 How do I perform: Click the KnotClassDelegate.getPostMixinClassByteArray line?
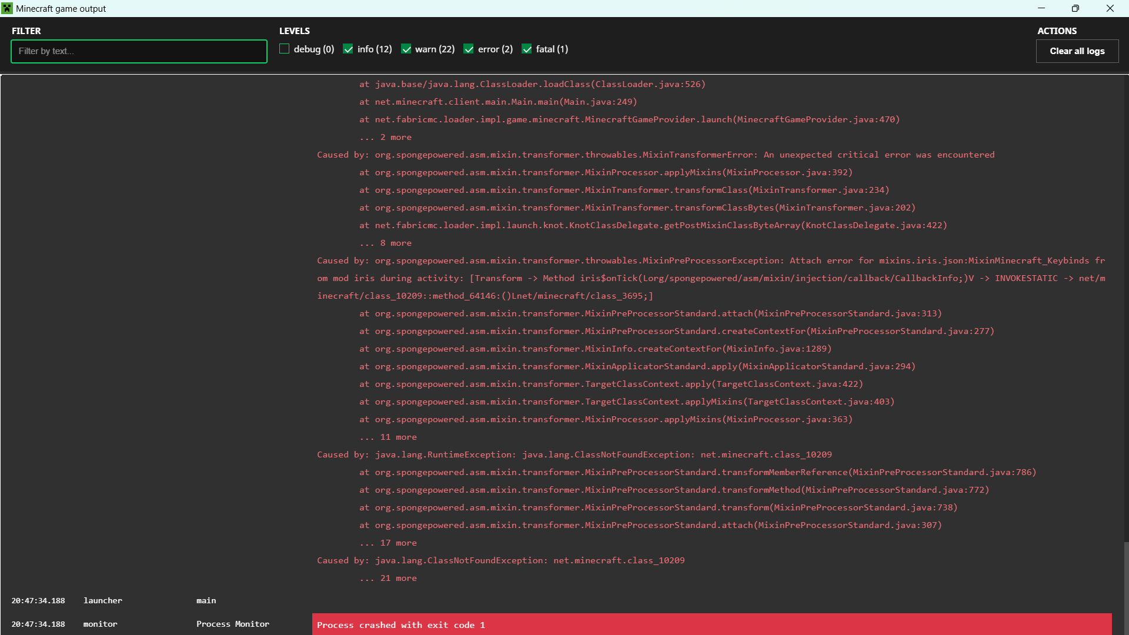click(x=653, y=225)
